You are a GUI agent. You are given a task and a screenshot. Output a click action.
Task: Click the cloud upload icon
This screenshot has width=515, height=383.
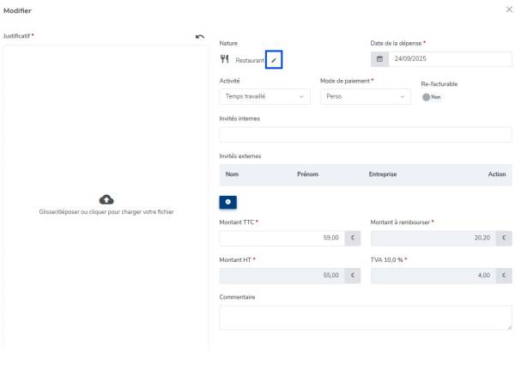pos(106,199)
